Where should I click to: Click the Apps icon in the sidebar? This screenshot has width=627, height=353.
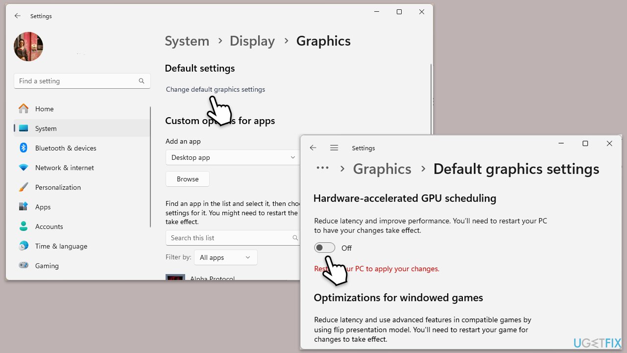[x=24, y=206]
